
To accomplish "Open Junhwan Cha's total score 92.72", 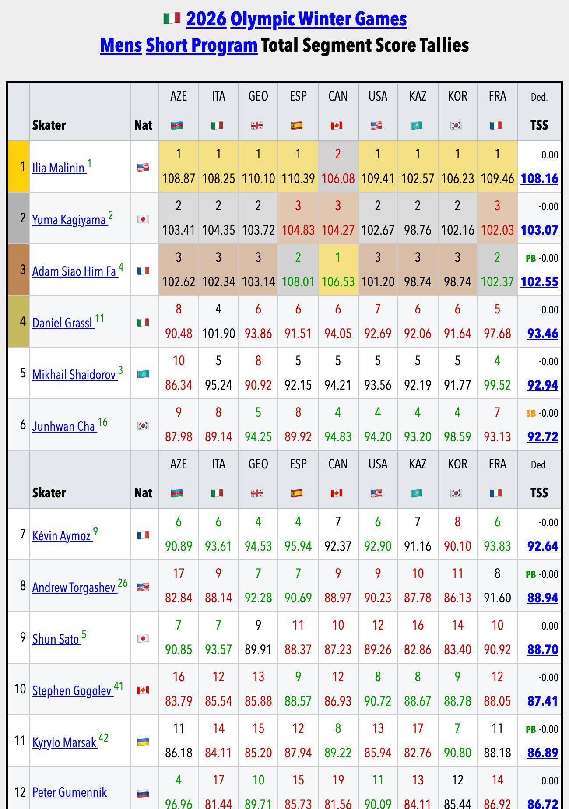I will point(543,437).
